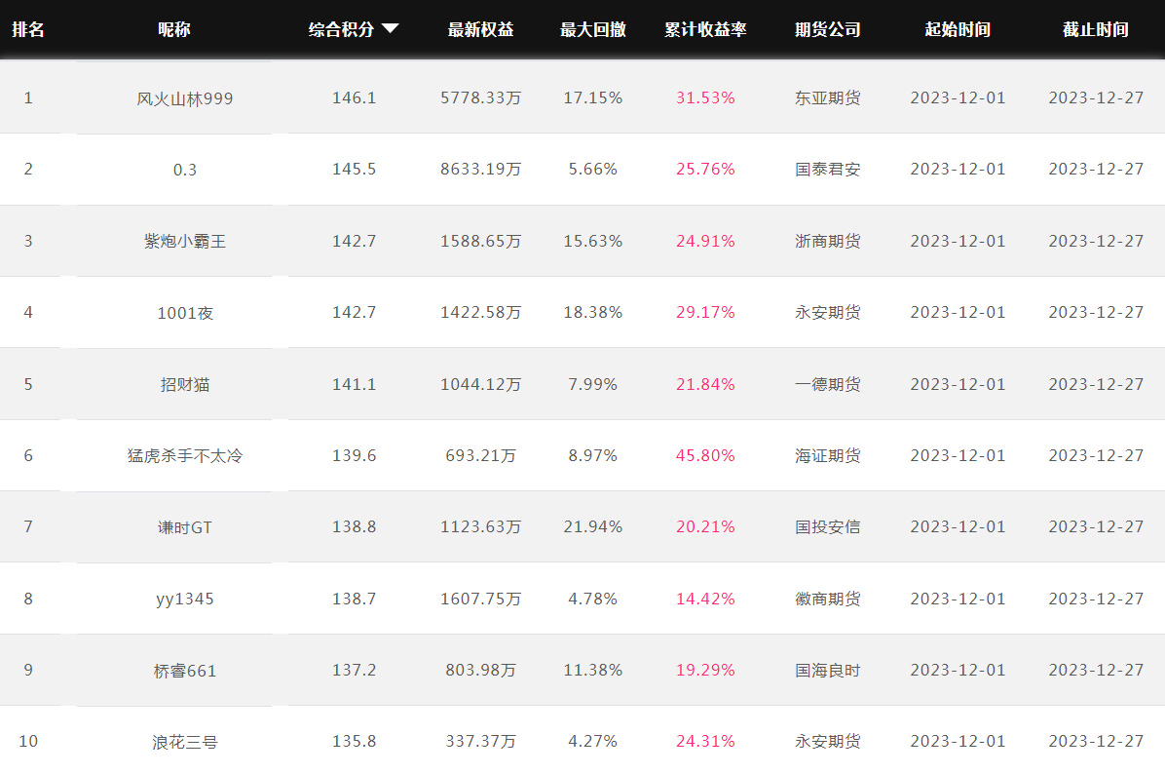
Task: Click equity 1607.75万
Action: [x=481, y=600]
